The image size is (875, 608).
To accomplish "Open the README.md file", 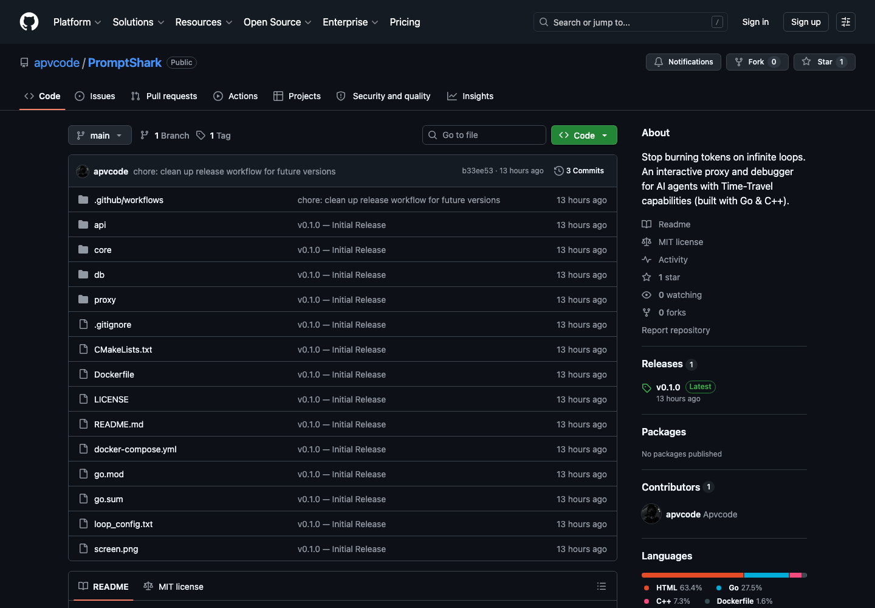I will [118, 424].
